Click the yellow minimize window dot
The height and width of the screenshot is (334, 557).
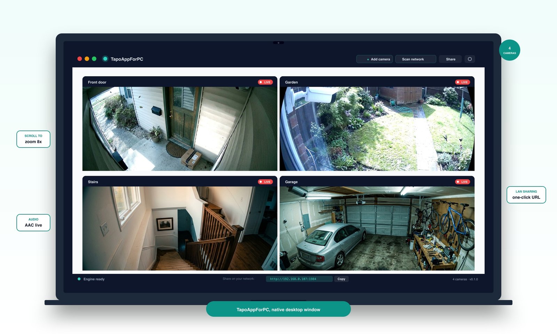point(87,59)
